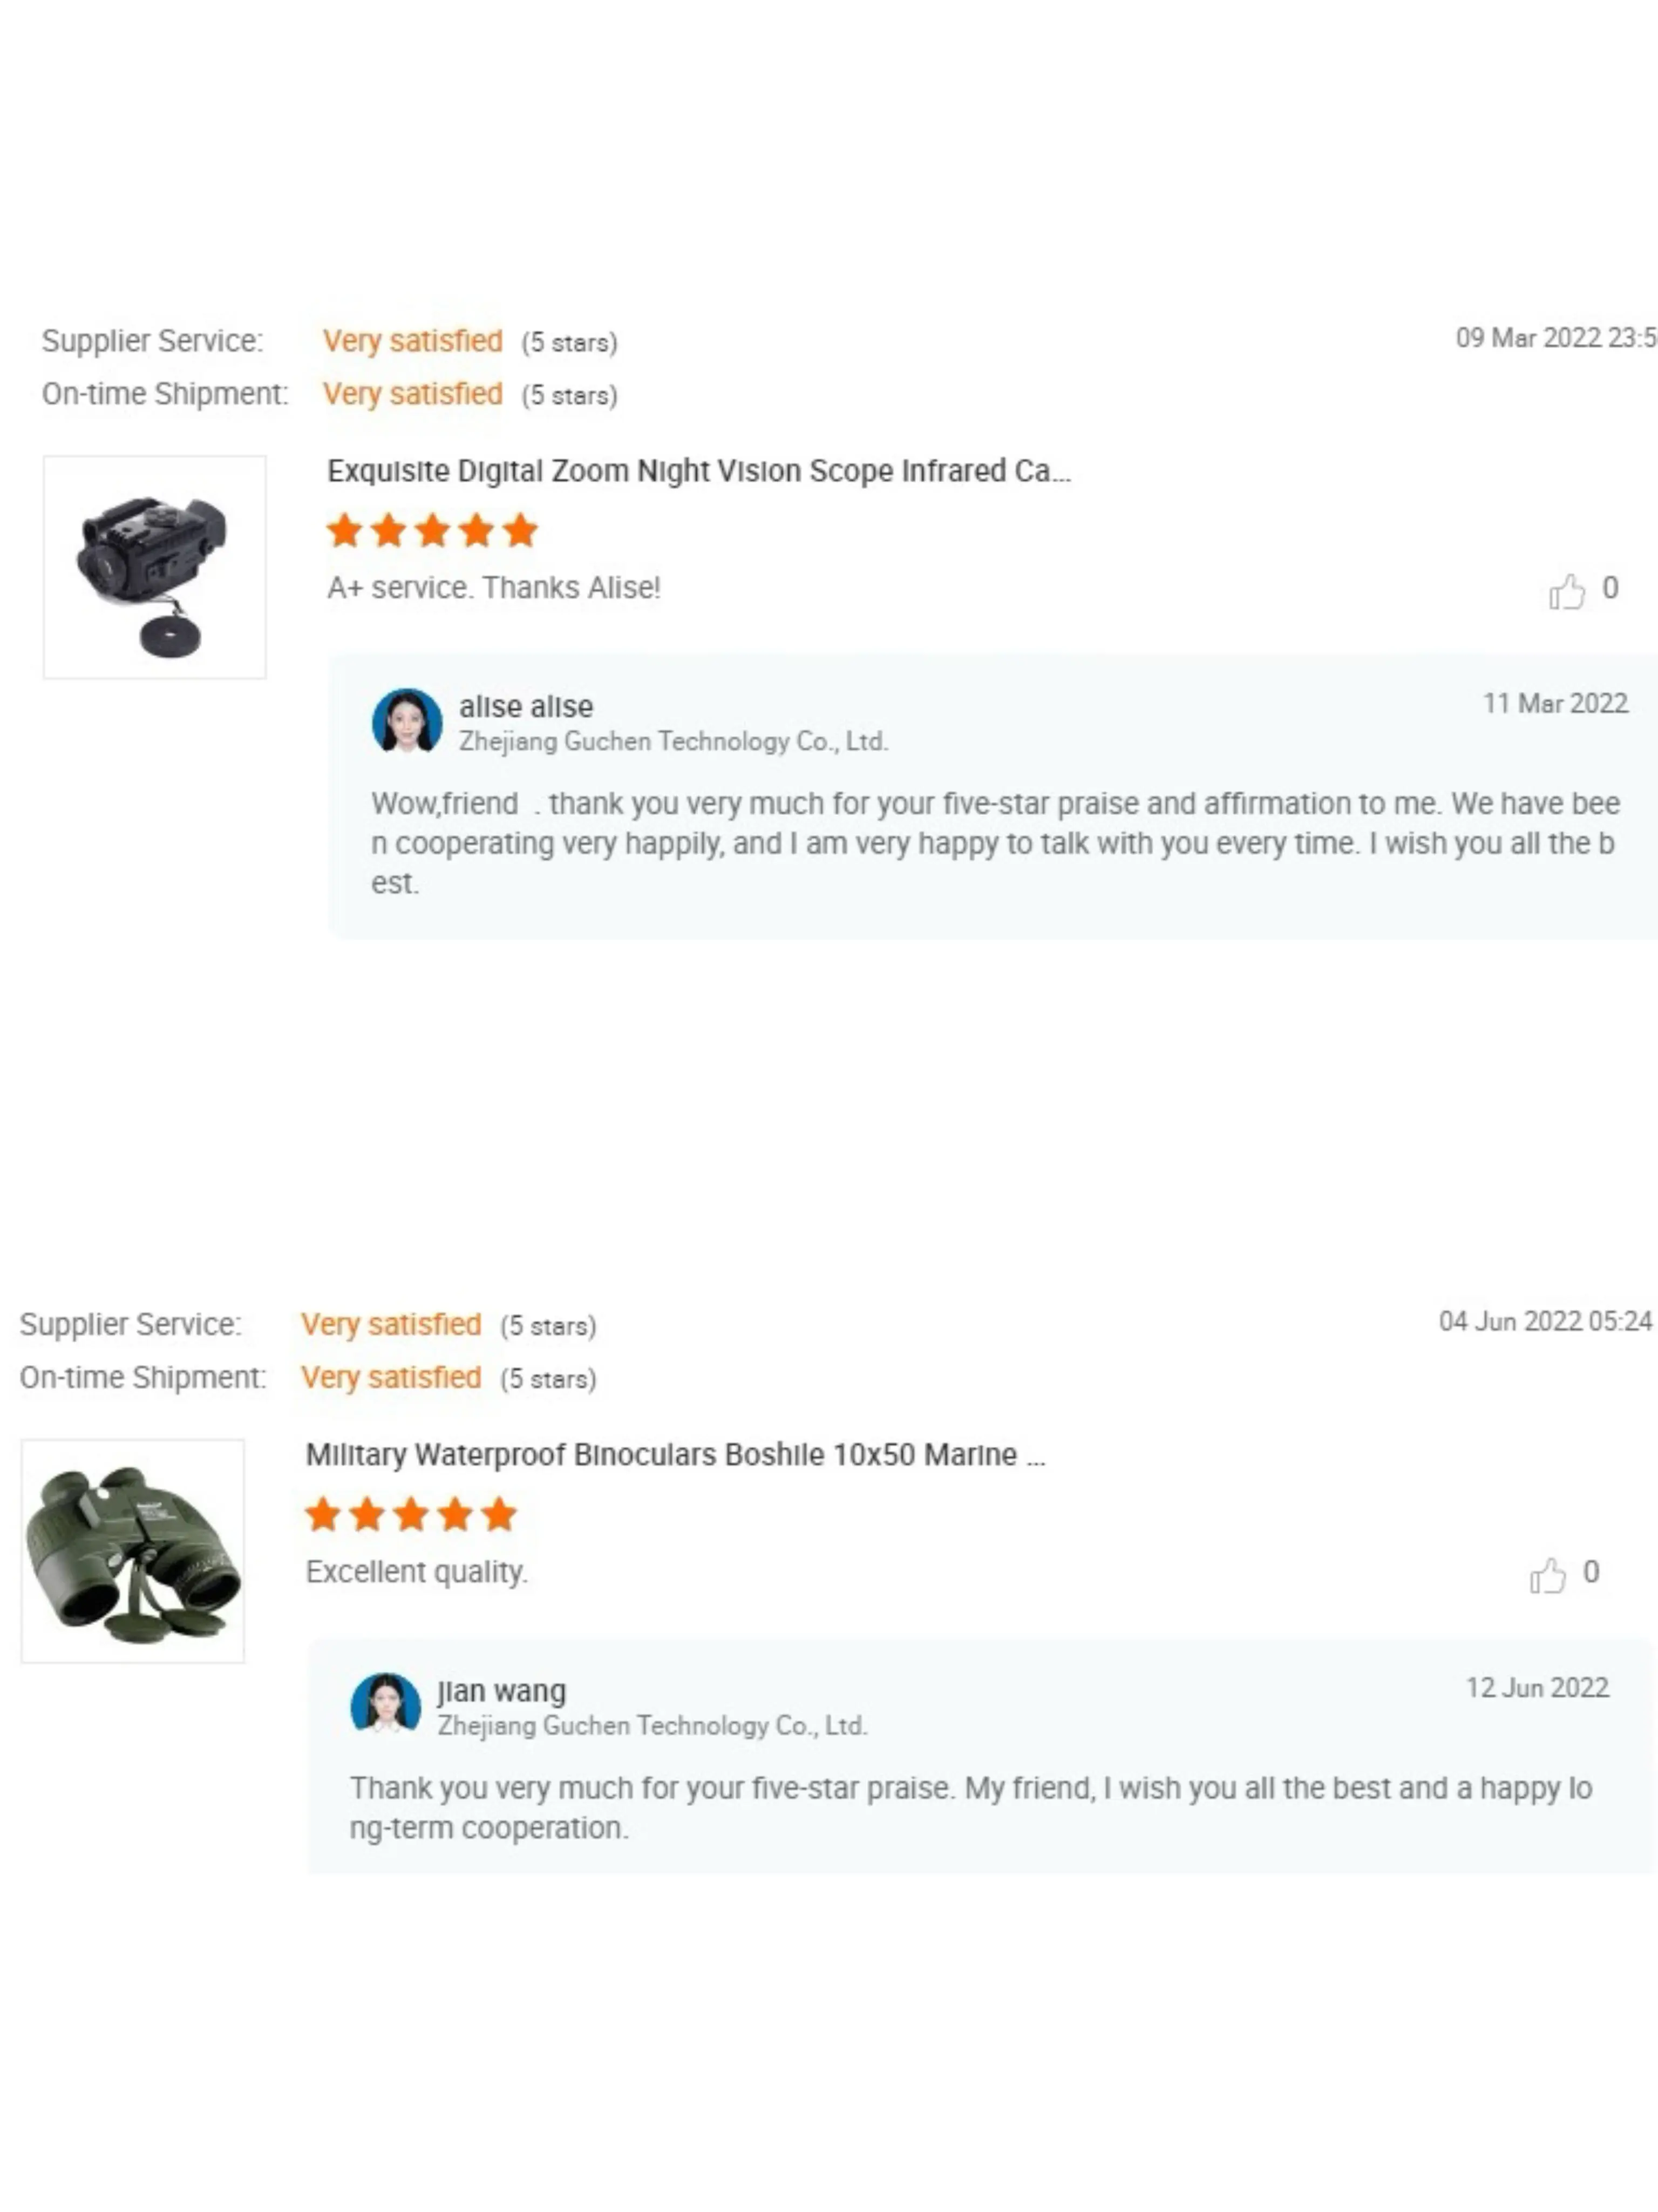Open Military Waterproof Binoculars Boshile product link
The width and height of the screenshot is (1658, 2212).
(675, 1455)
